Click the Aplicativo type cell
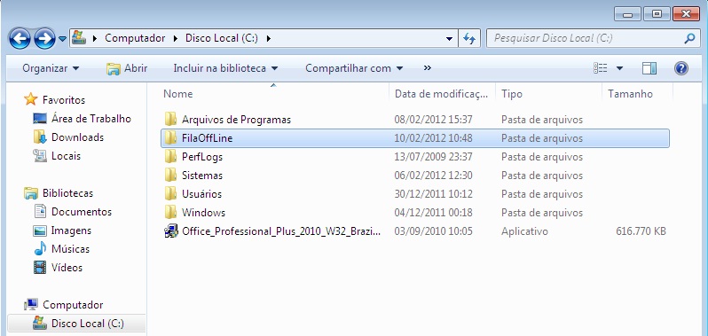This screenshot has width=708, height=336. pos(524,231)
